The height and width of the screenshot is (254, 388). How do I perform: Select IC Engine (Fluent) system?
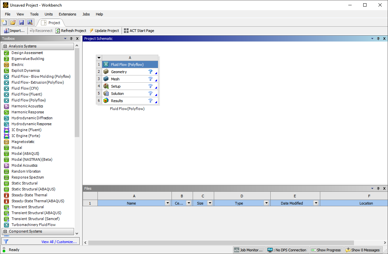(x=26, y=130)
